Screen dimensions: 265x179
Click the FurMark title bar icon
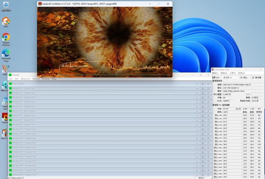(40, 3)
